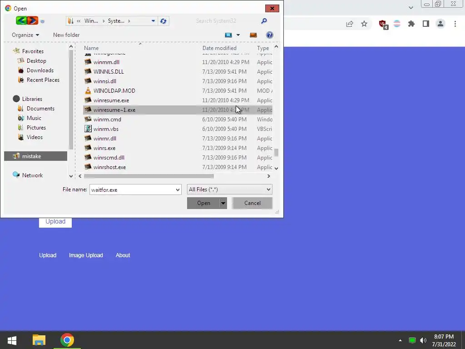Open the Chrome extensions puzzle icon
Image resolution: width=465 pixels, height=349 pixels.
[x=411, y=24]
